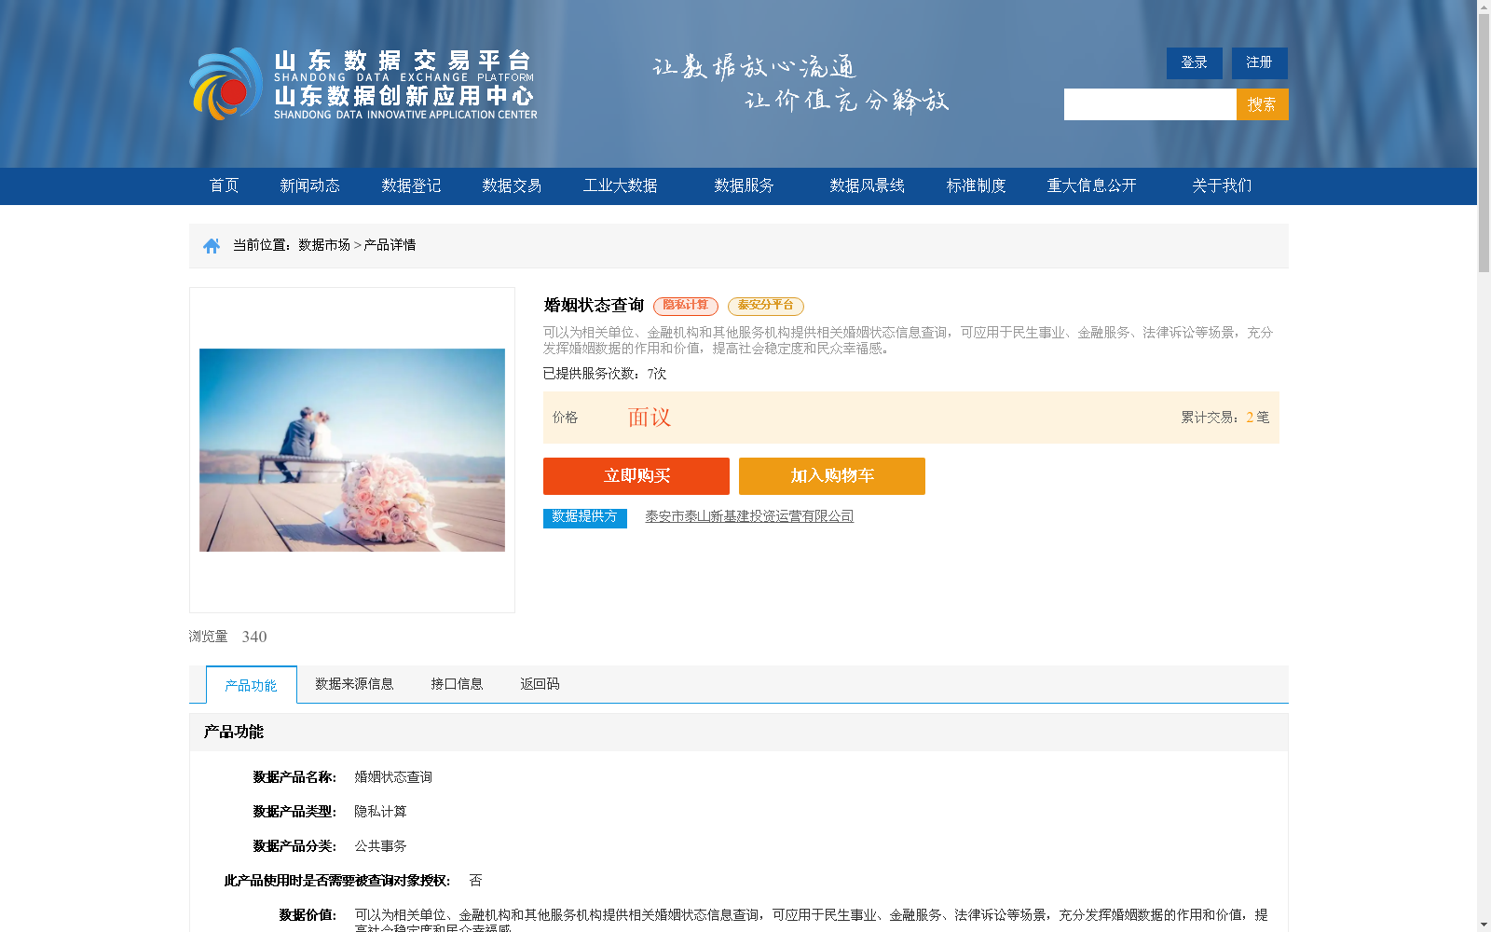Switch to the 接口信息 tab
The image size is (1491, 932).
pos(457,684)
